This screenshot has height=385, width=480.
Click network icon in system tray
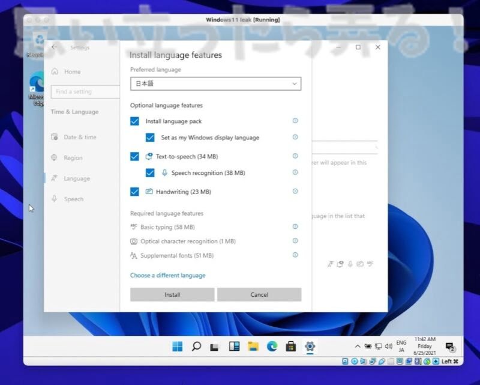tap(379, 347)
